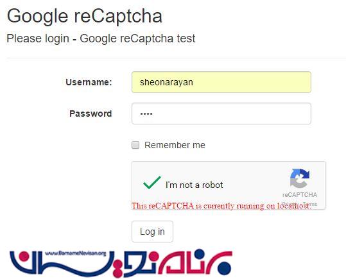
Task: Click the www.BarnameNevisan.org URL text
Action: click(x=76, y=253)
